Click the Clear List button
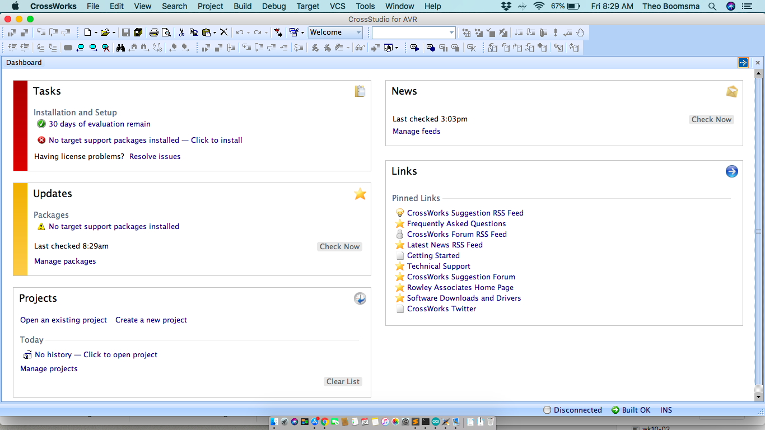Viewport: 765px width, 430px height. click(x=343, y=381)
